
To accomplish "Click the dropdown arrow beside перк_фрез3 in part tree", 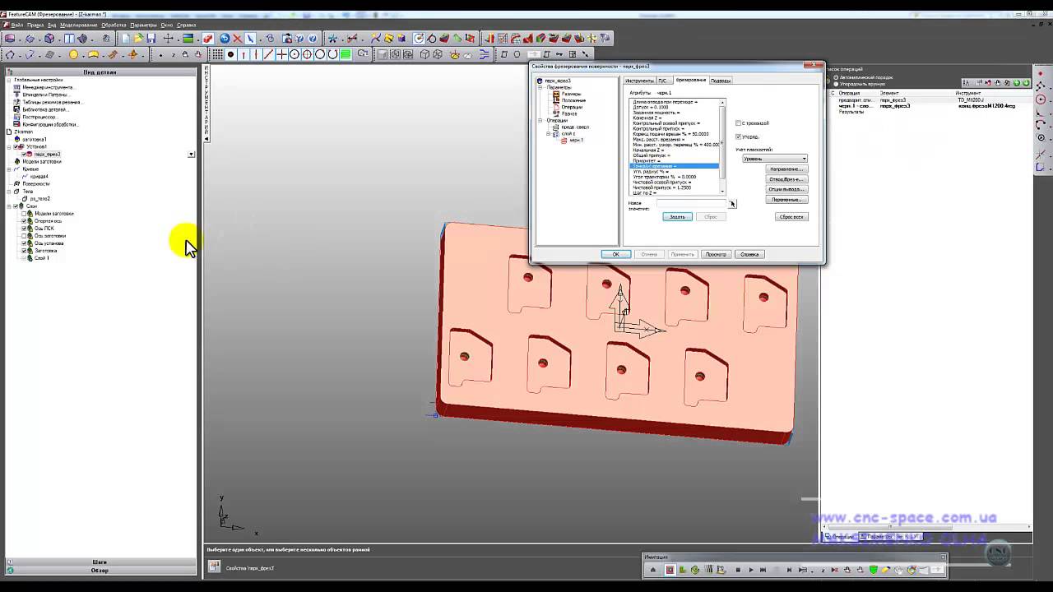I will click(x=191, y=154).
